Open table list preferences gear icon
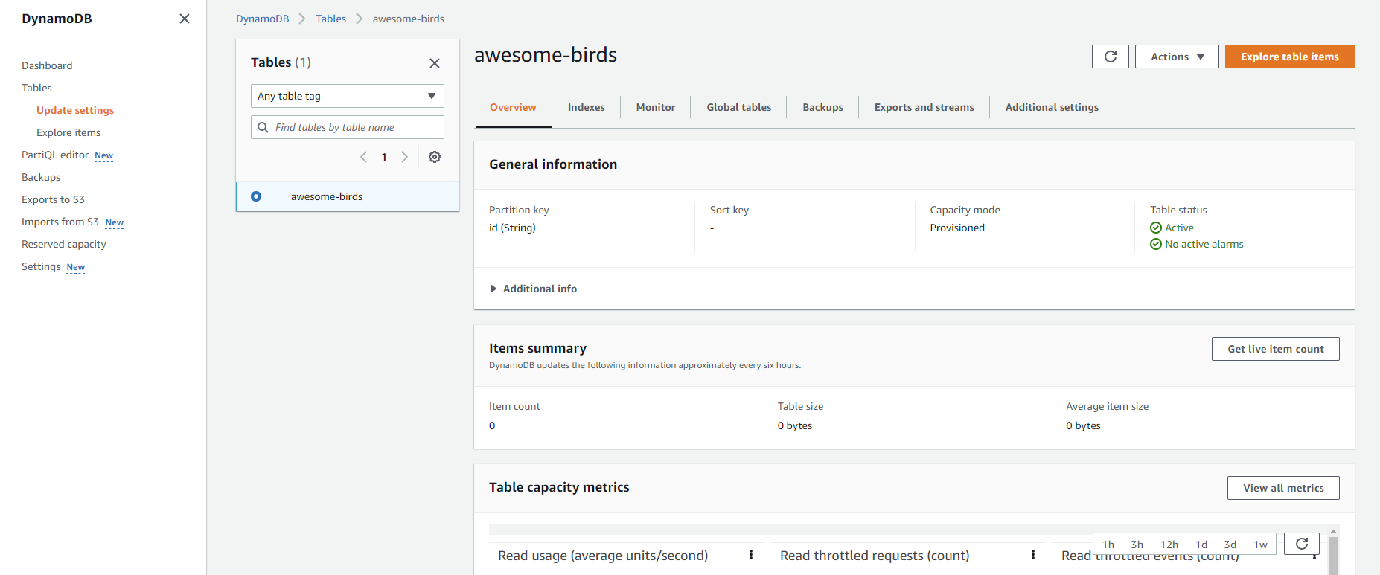This screenshot has height=575, width=1380. click(435, 157)
